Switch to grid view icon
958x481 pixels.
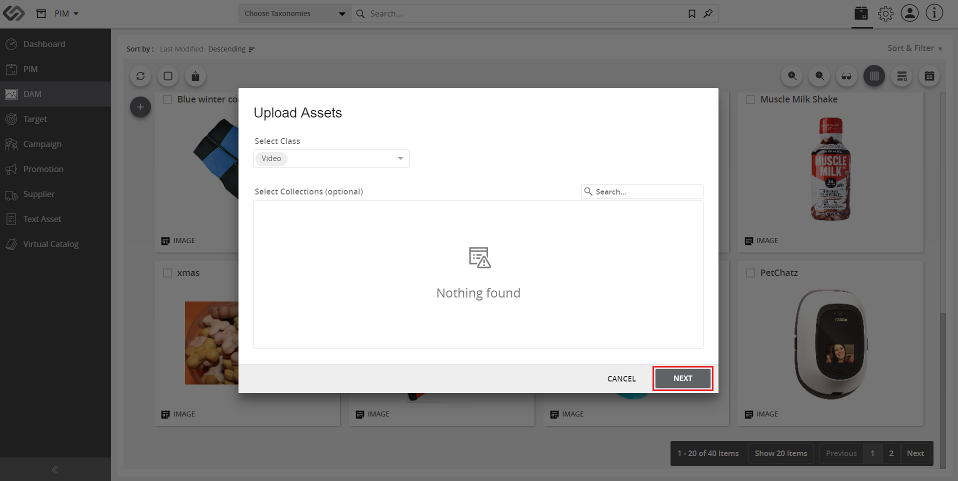[x=874, y=76]
